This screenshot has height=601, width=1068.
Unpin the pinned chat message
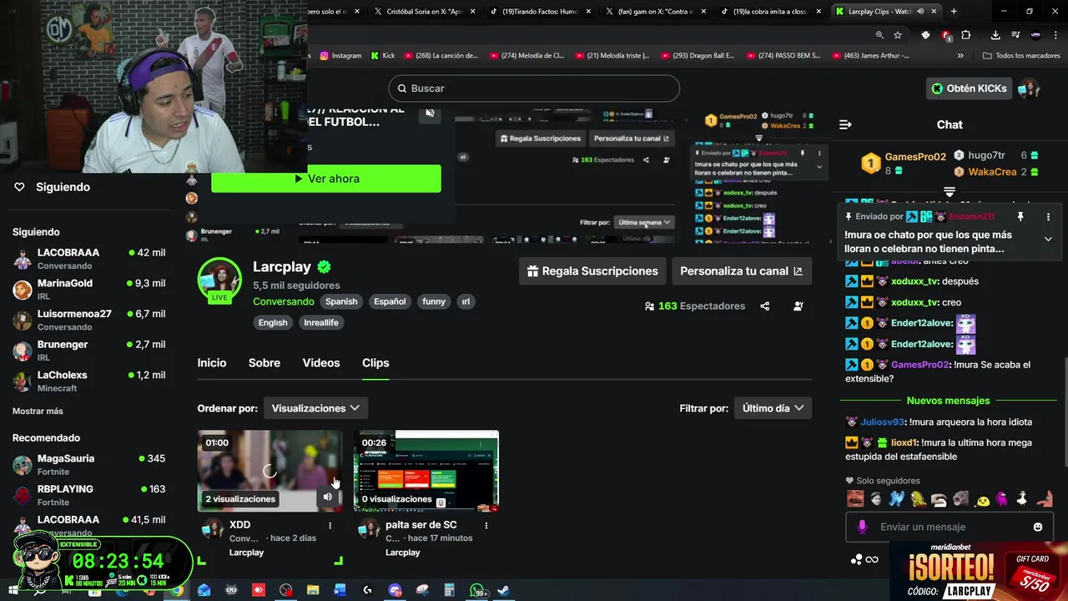[x=1020, y=216]
